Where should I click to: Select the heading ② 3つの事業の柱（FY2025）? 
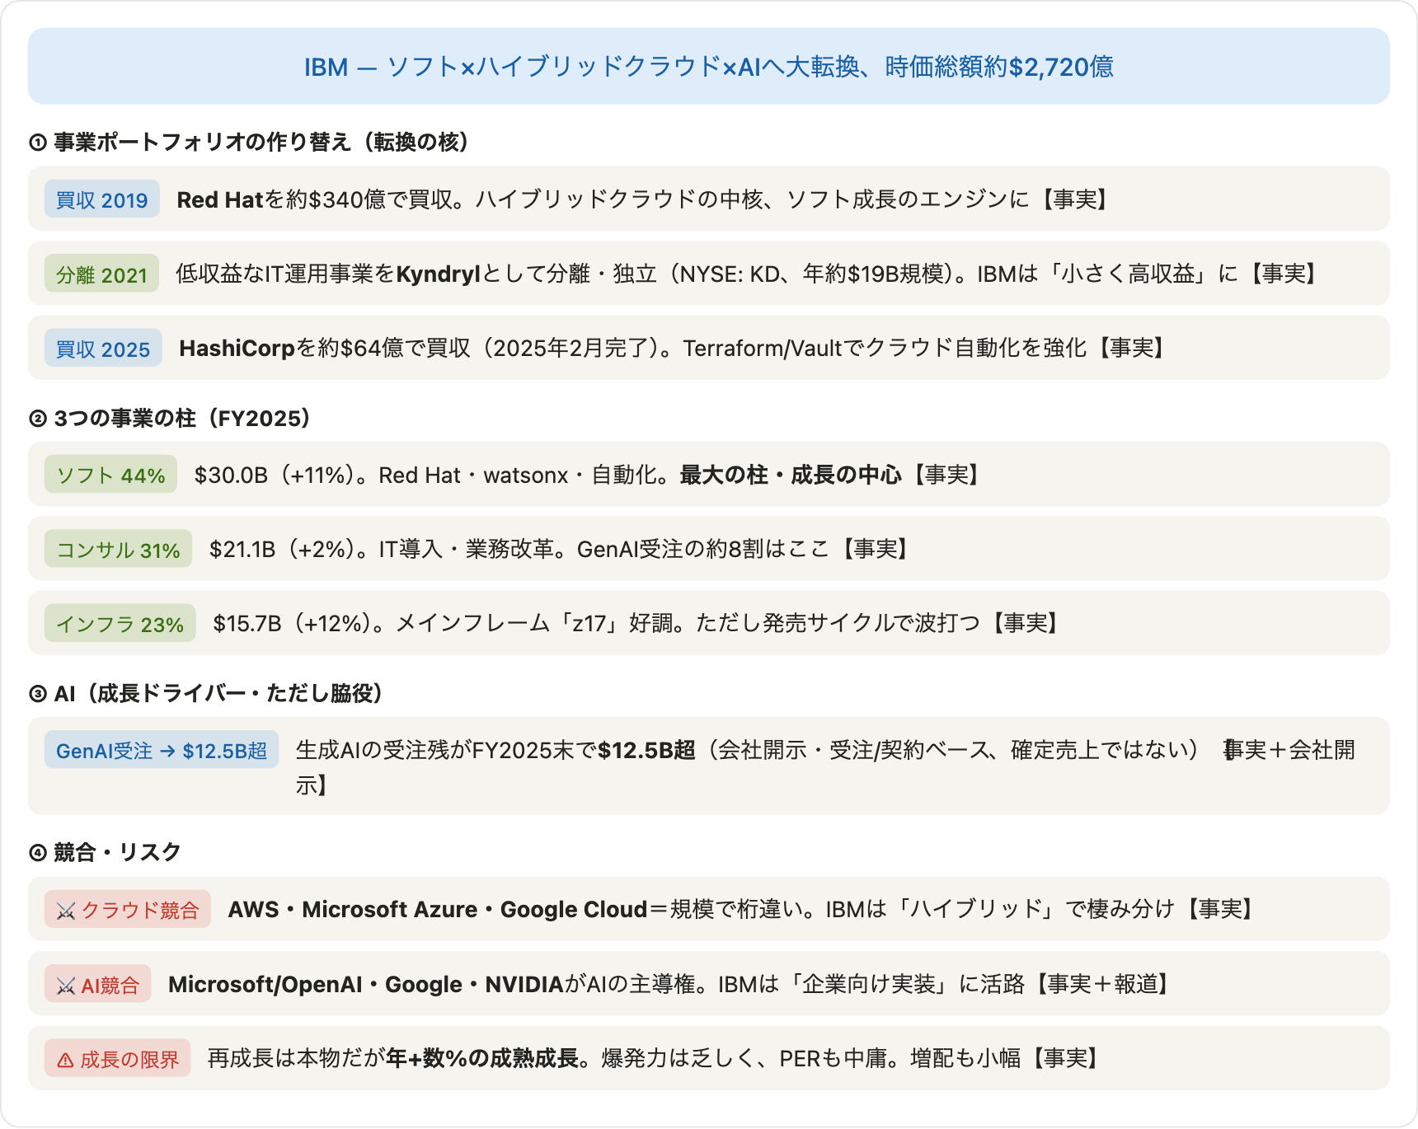[x=170, y=418]
